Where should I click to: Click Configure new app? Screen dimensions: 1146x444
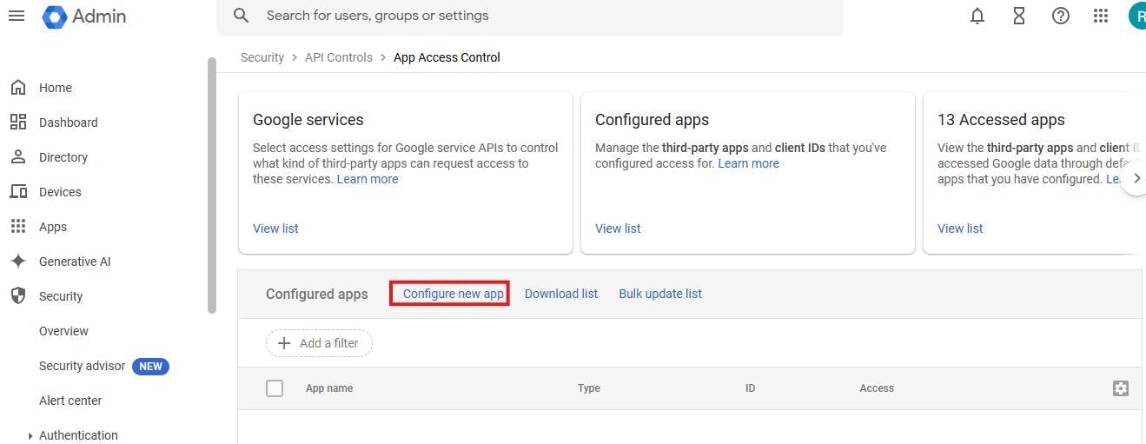click(x=454, y=294)
